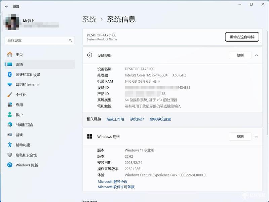Click 64 位操作系统 system type text
Image resolution: width=269 pixels, height=202 pixels.
151,100
